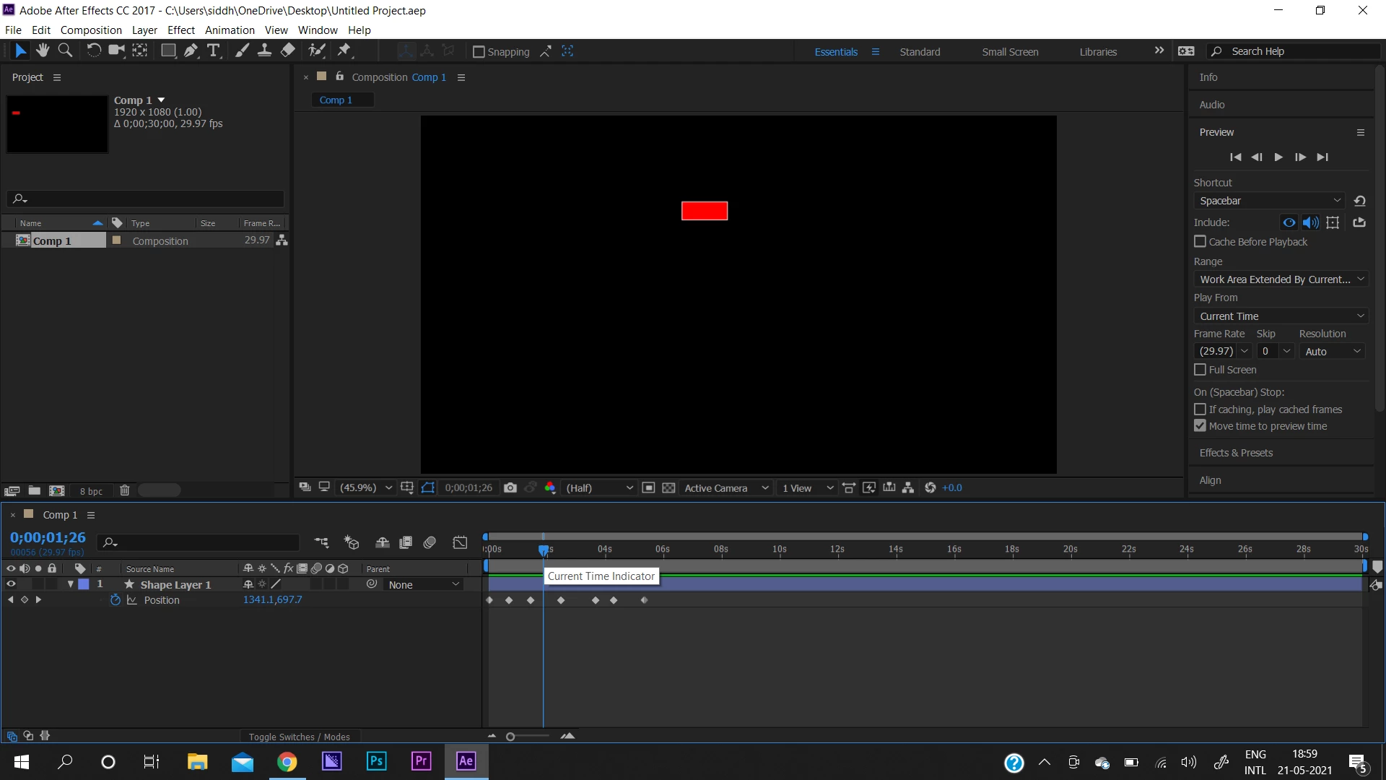The image size is (1386, 780).
Task: Click the Position stopwatch icon
Action: (115, 600)
